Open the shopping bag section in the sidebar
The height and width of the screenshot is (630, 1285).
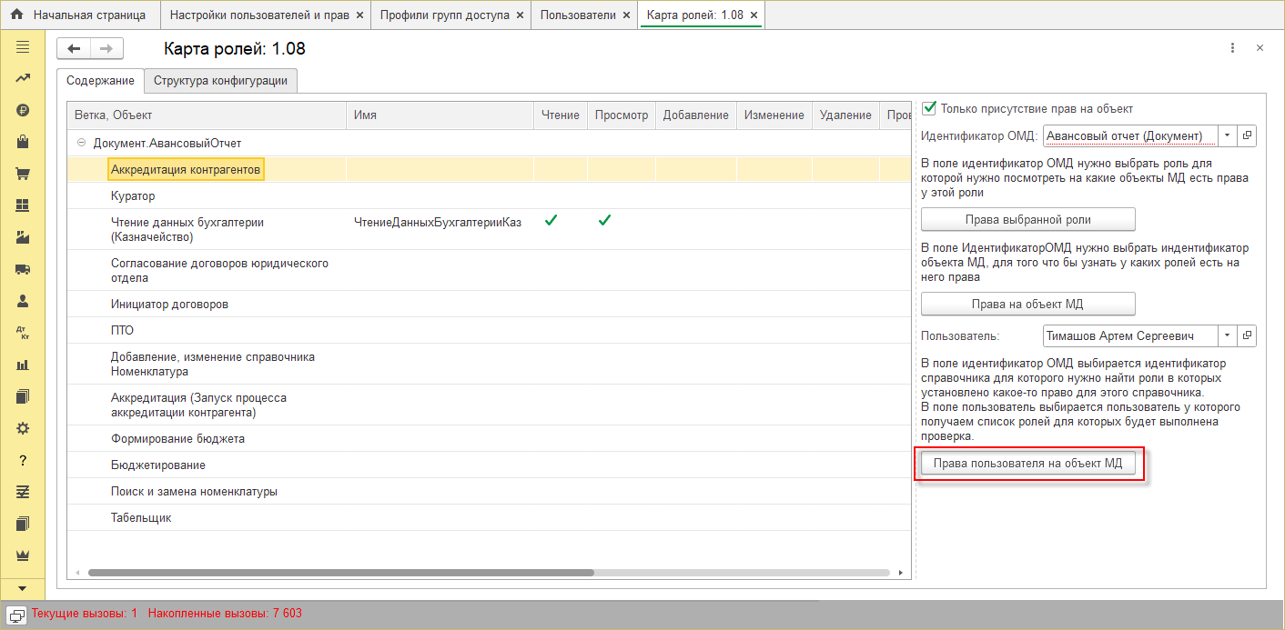23,143
